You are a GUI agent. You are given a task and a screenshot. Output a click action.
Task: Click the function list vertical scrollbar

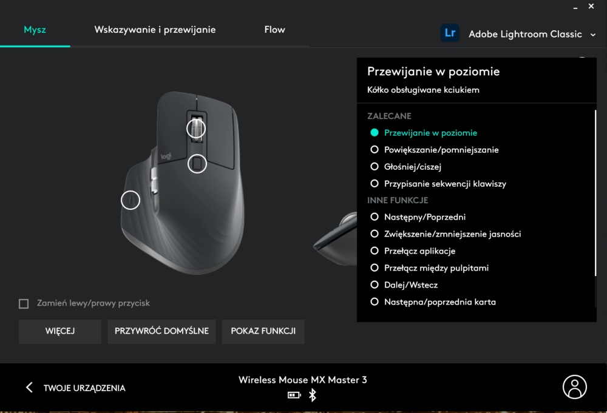pyautogui.click(x=595, y=193)
